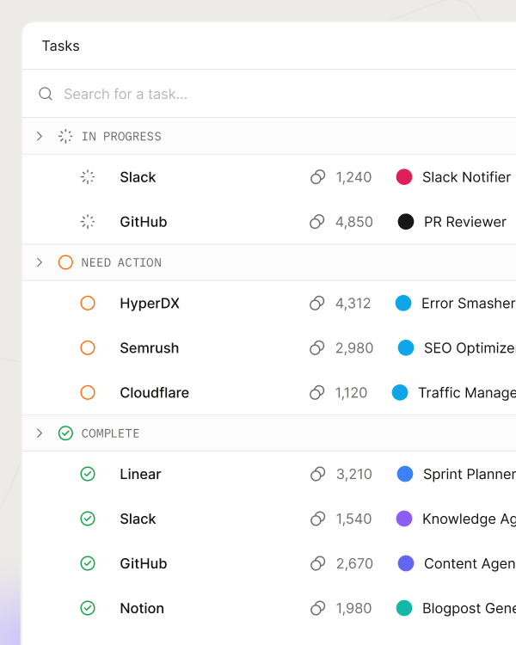The width and height of the screenshot is (516, 645).
Task: Click the link icon next to 4,312
Action: (x=317, y=304)
